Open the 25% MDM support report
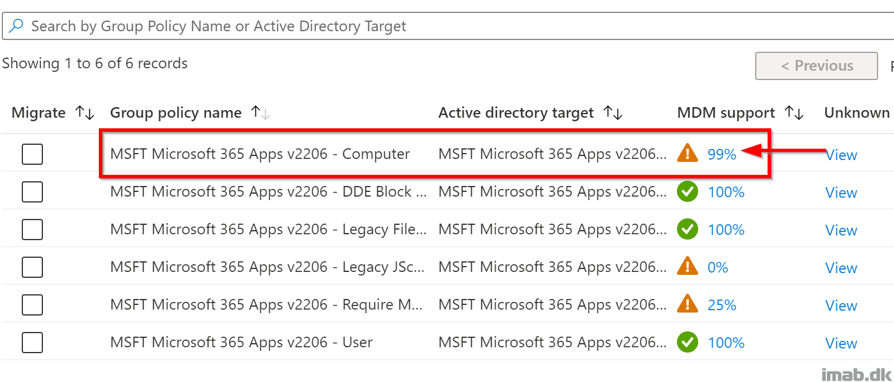894x382 pixels. (x=722, y=305)
